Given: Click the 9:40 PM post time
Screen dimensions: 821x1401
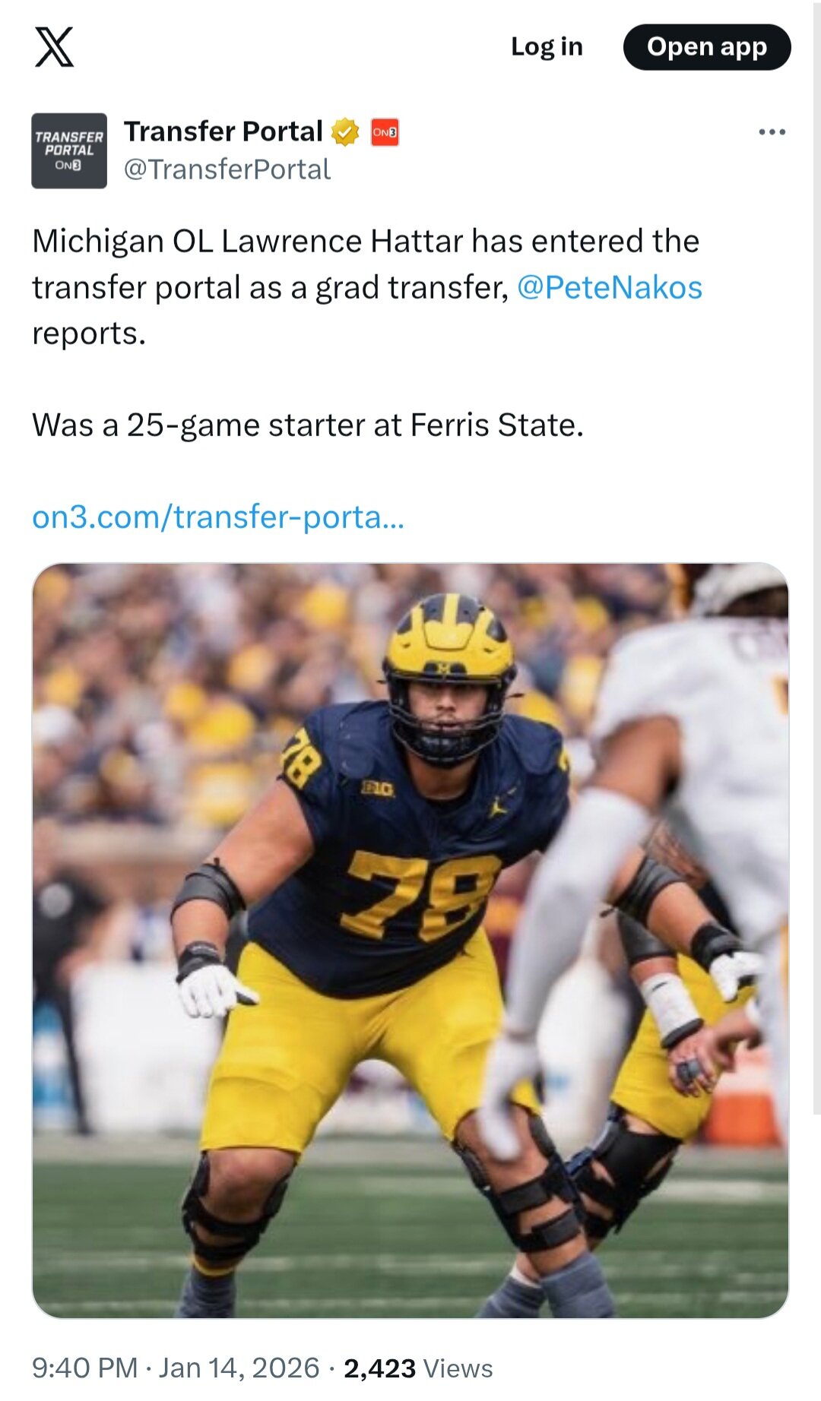Looking at the screenshot, I should (84, 1368).
